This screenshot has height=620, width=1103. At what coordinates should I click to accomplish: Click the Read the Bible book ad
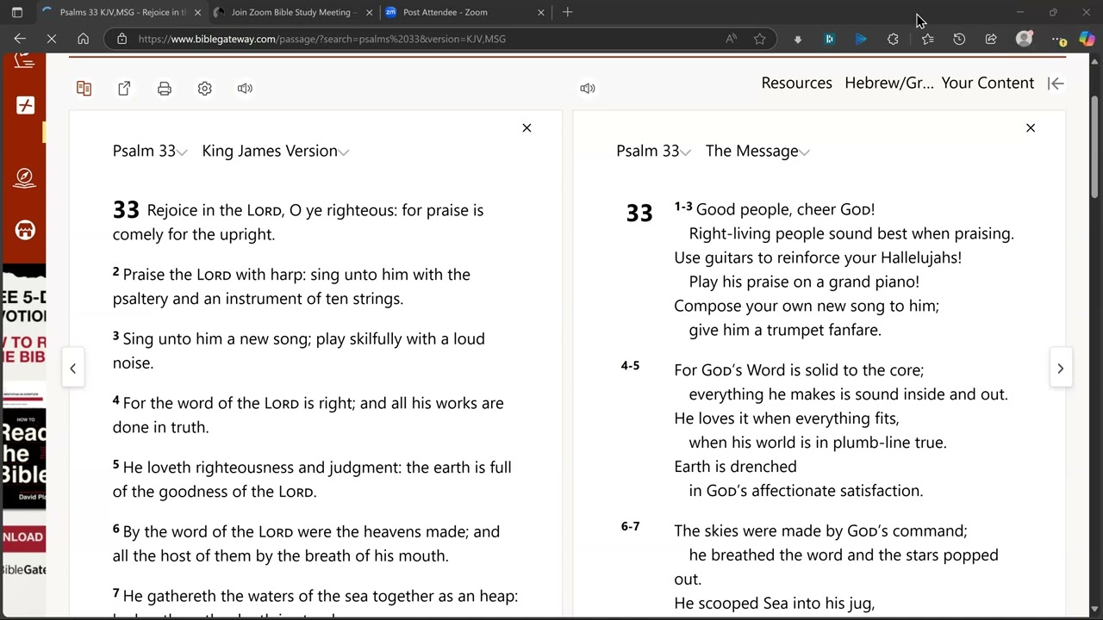click(x=24, y=457)
